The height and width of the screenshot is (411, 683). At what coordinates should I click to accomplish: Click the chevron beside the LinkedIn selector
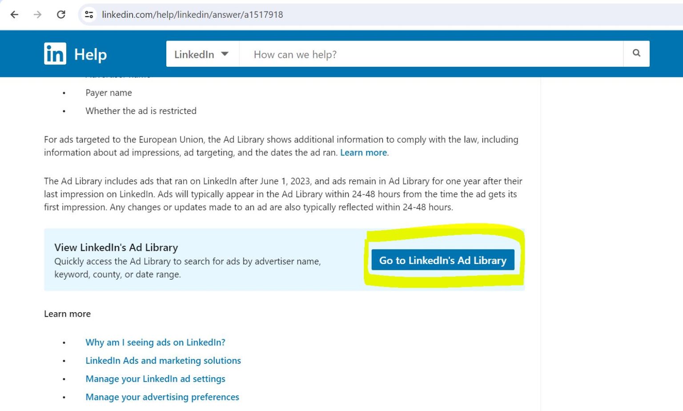[225, 54]
